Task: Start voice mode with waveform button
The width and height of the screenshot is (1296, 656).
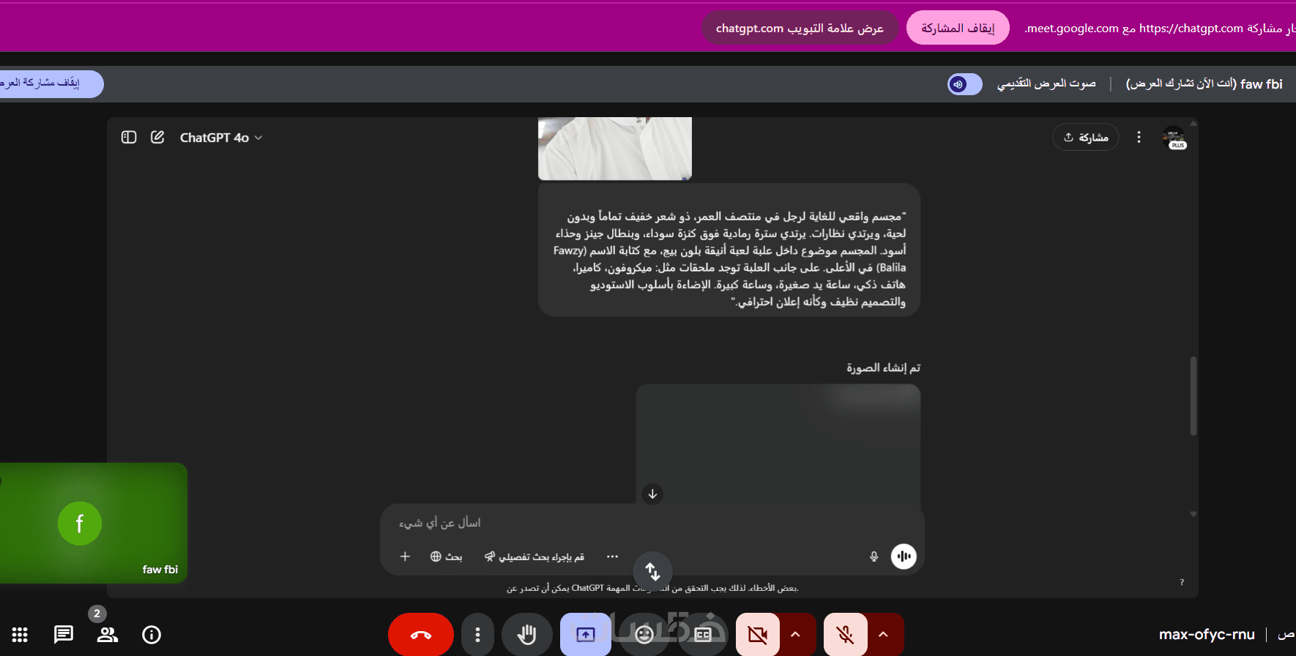Action: tap(904, 556)
